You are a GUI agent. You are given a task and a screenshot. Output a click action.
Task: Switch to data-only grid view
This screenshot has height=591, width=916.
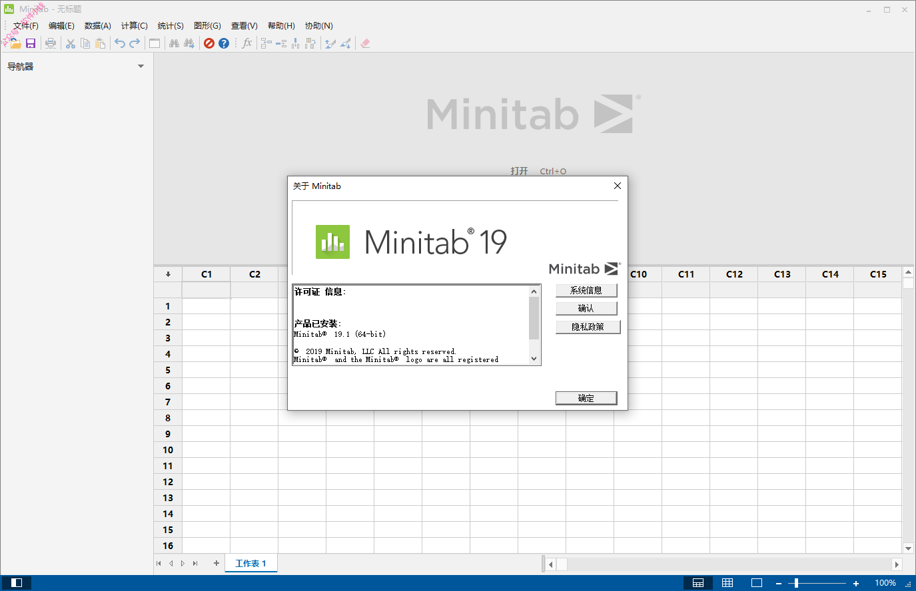727,583
